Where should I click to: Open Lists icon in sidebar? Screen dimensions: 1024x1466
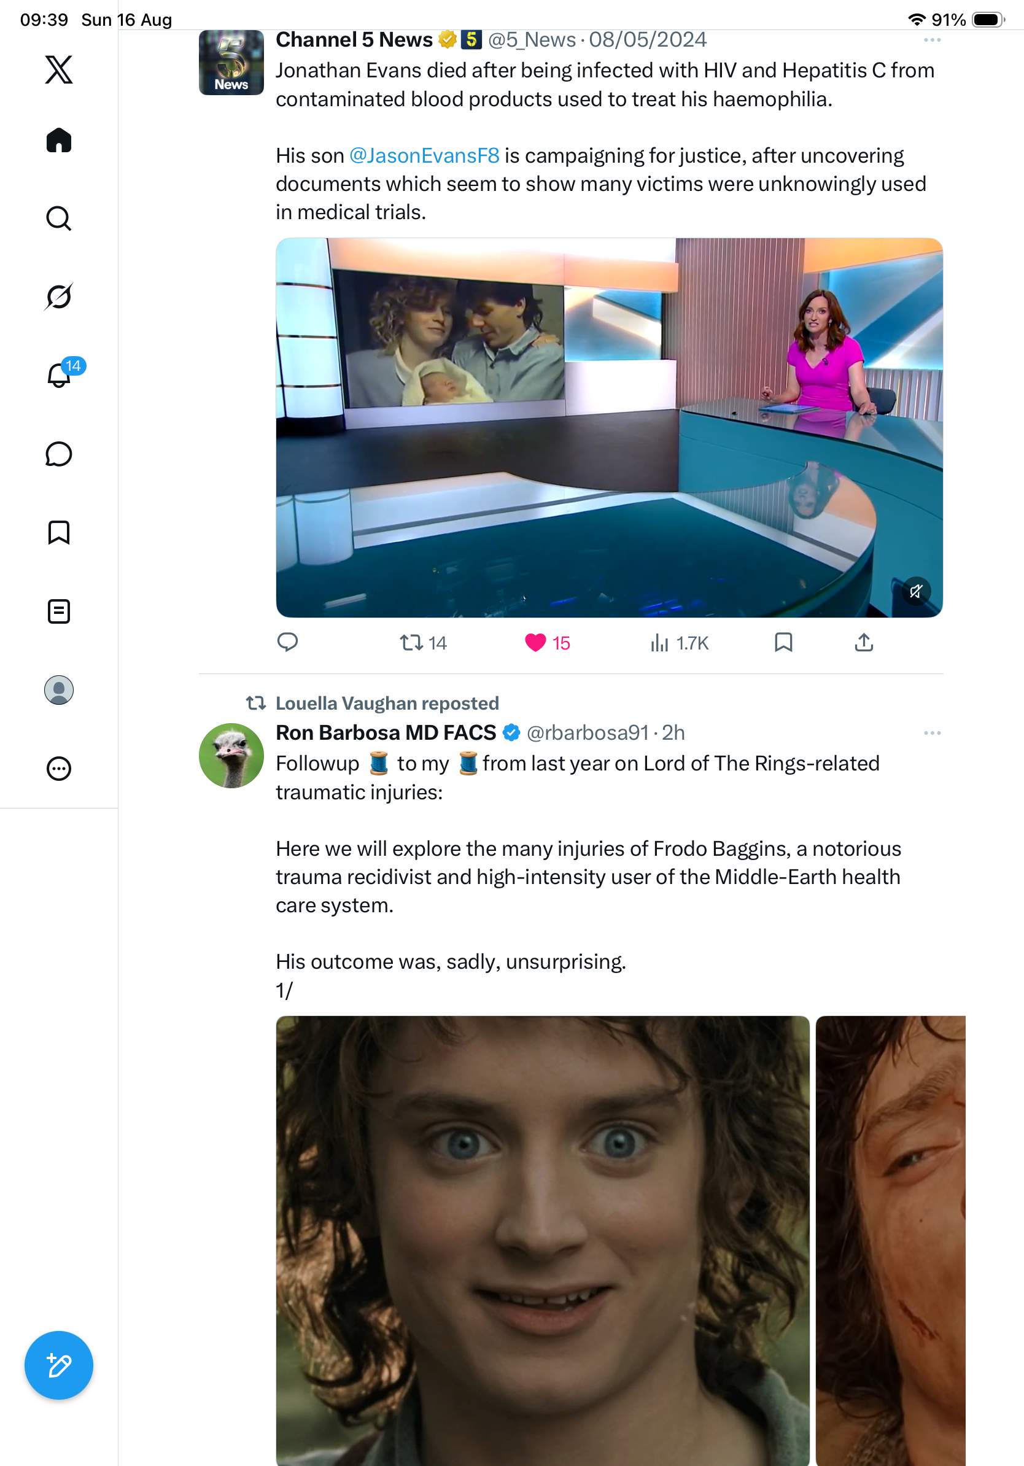[x=59, y=611]
